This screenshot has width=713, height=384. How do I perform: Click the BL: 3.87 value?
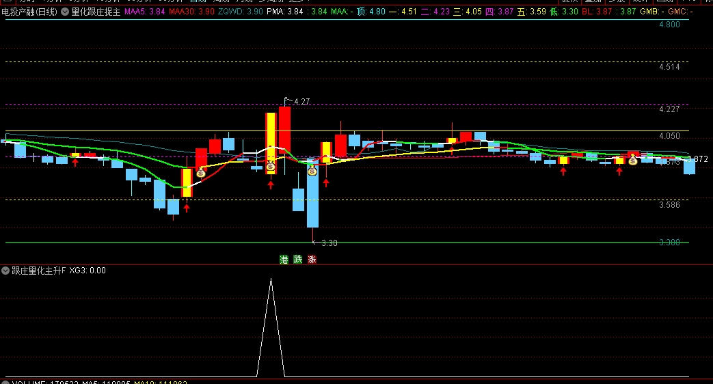click(597, 12)
